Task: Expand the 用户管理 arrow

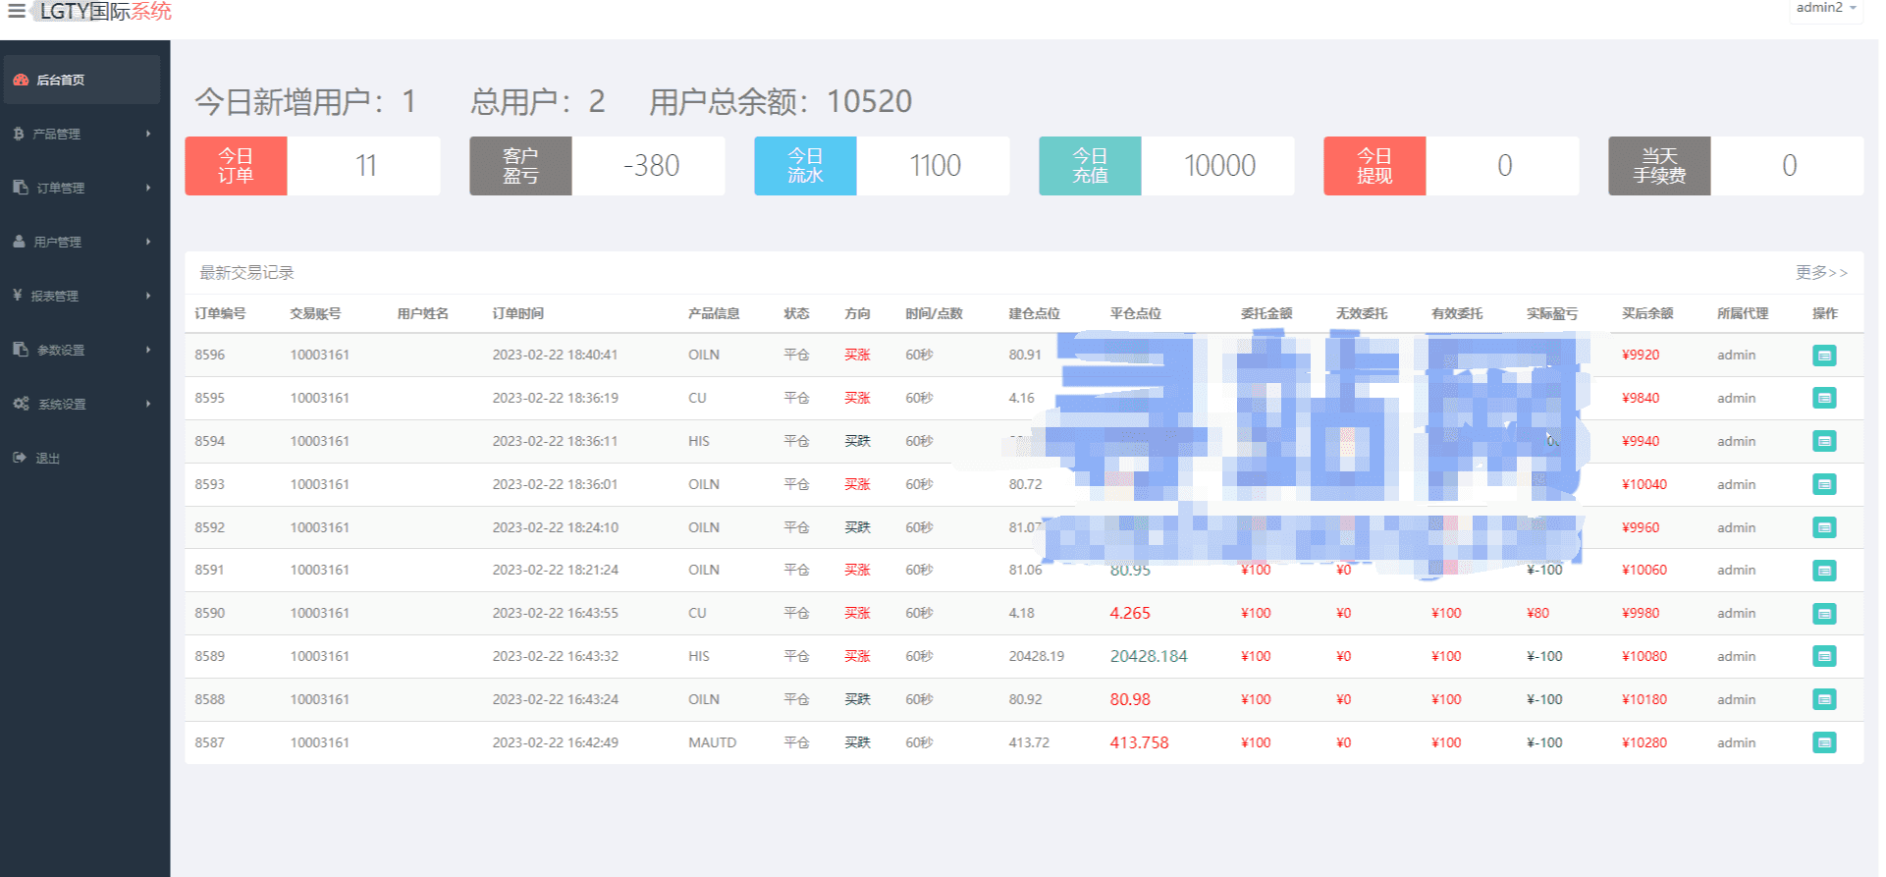Action: click(x=148, y=242)
